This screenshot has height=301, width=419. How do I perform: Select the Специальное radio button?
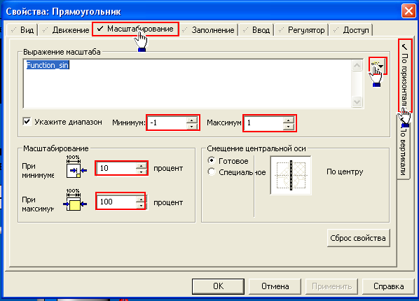point(212,171)
